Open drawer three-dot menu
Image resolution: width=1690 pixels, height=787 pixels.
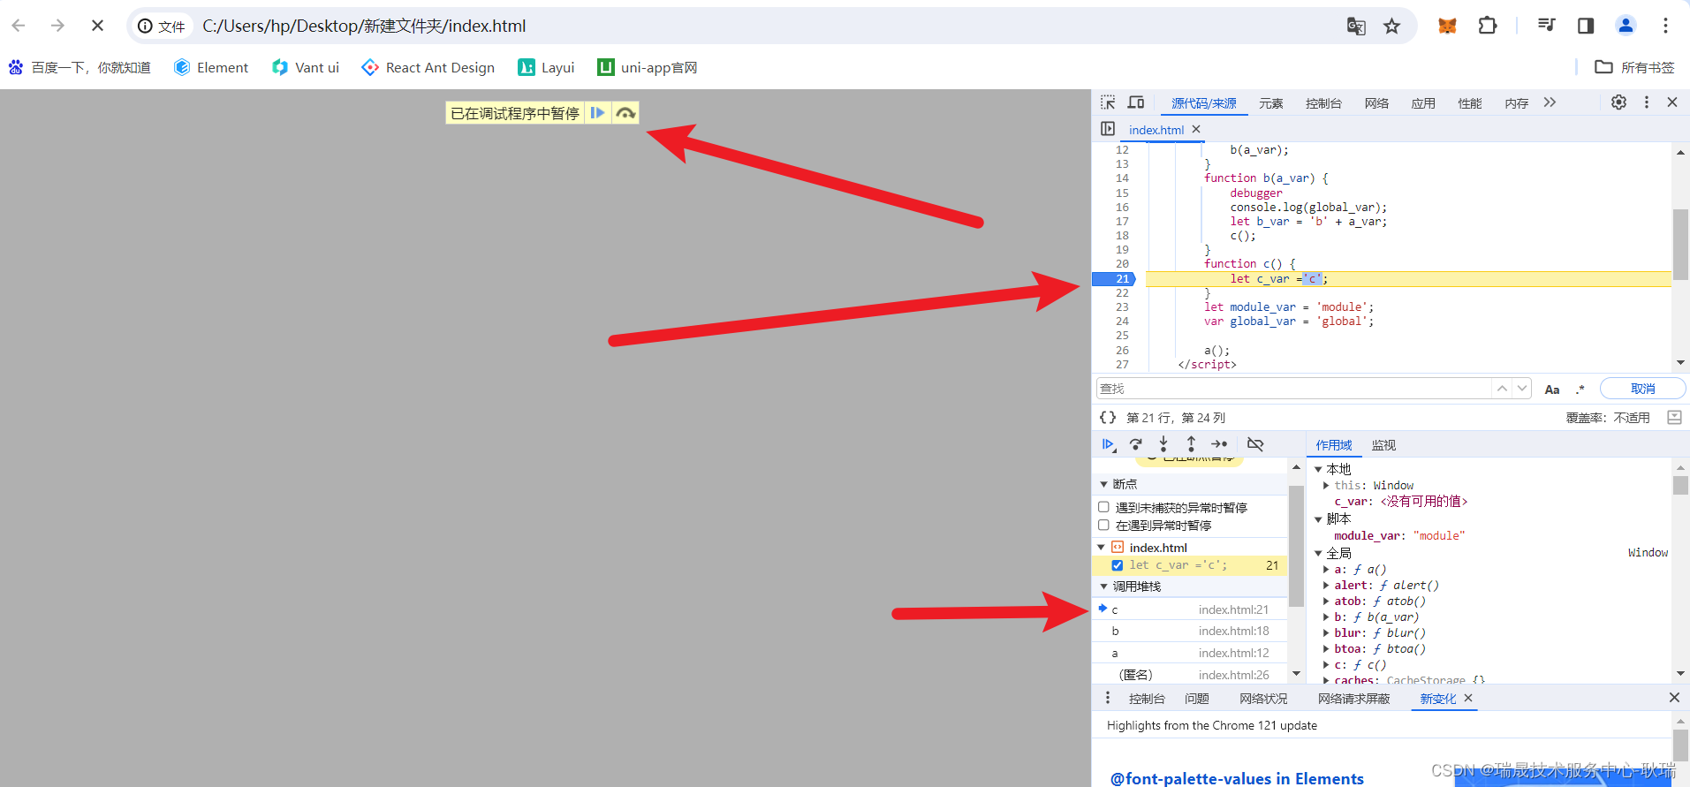click(1108, 698)
